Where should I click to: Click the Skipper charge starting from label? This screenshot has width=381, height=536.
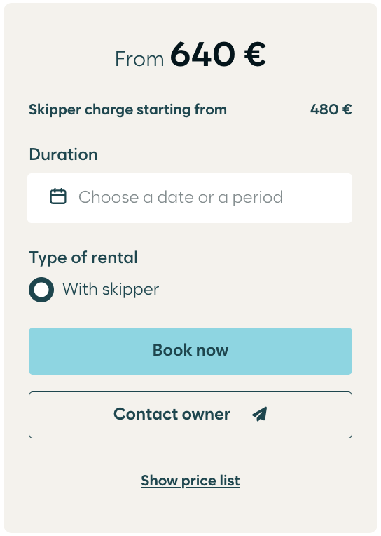click(127, 110)
